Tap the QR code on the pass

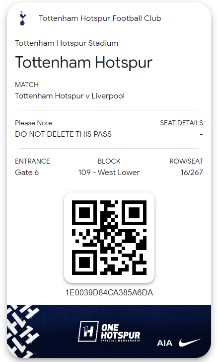pyautogui.click(x=109, y=238)
